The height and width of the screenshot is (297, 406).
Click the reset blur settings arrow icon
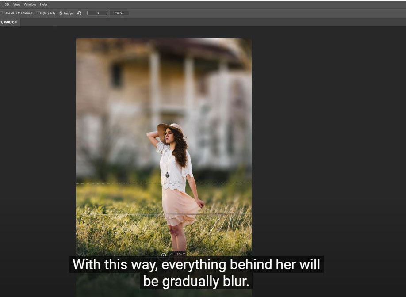point(79,13)
